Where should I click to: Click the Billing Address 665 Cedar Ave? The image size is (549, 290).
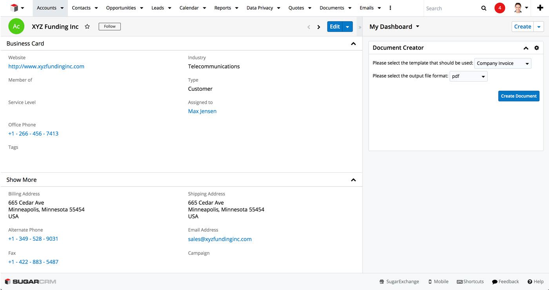click(x=26, y=203)
